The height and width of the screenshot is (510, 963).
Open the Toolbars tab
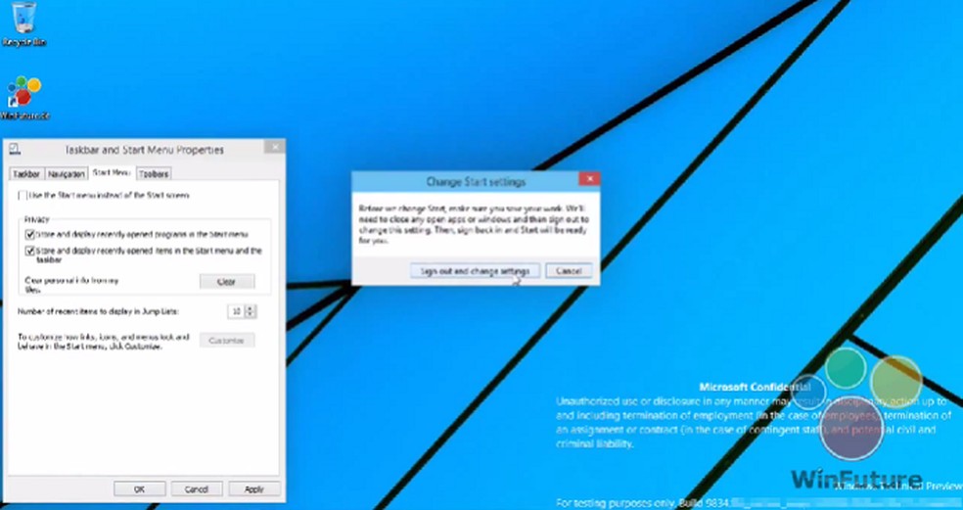tap(153, 174)
